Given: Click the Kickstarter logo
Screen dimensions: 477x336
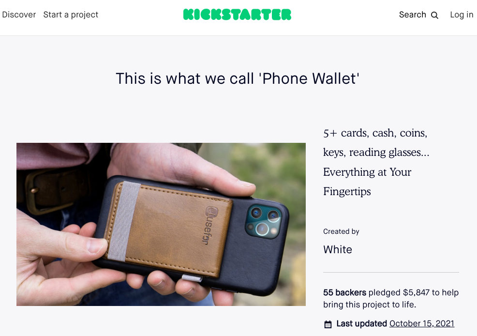Looking at the screenshot, I should [x=237, y=15].
